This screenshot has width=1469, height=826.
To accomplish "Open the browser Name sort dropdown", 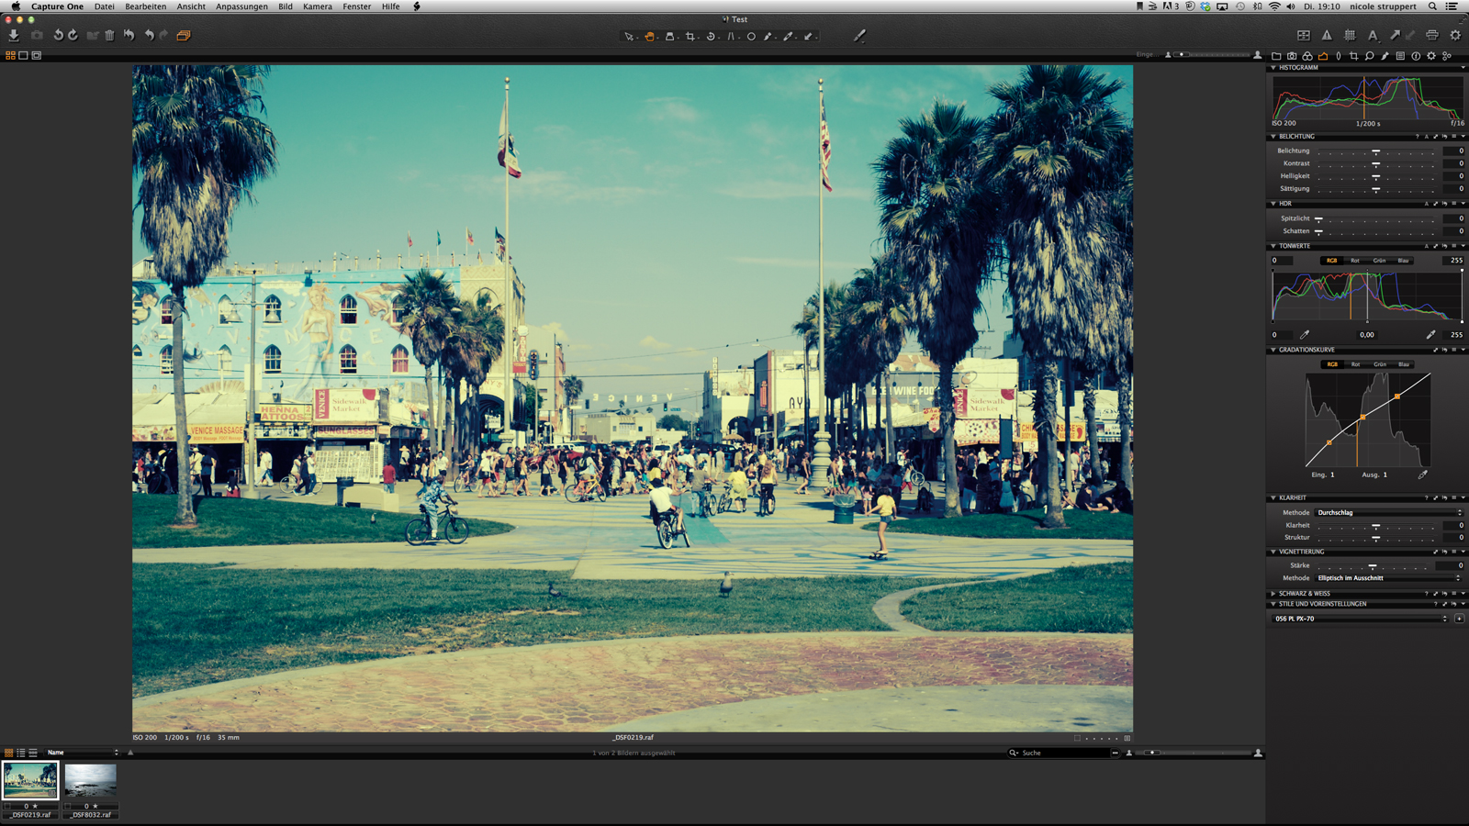I will click(83, 753).
